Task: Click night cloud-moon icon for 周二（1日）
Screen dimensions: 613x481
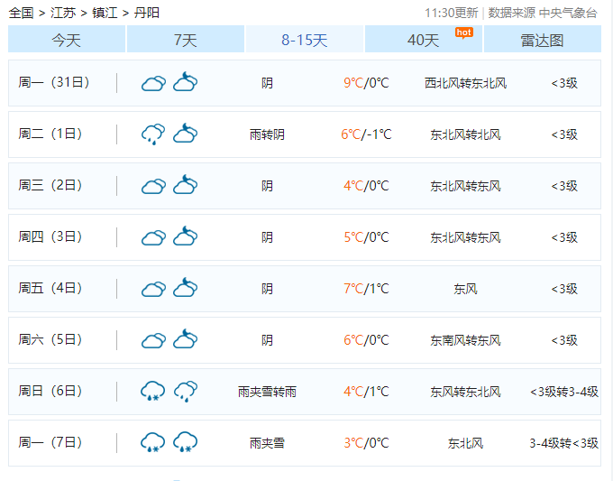Action: click(186, 133)
